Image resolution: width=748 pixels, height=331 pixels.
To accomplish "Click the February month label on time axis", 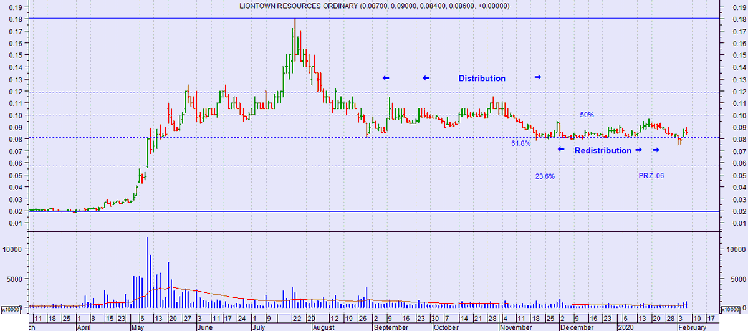I will click(692, 327).
